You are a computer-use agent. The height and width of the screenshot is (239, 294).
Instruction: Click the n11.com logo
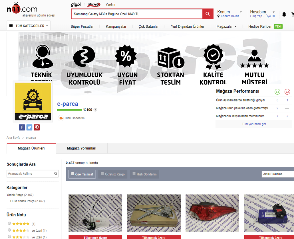22,9
